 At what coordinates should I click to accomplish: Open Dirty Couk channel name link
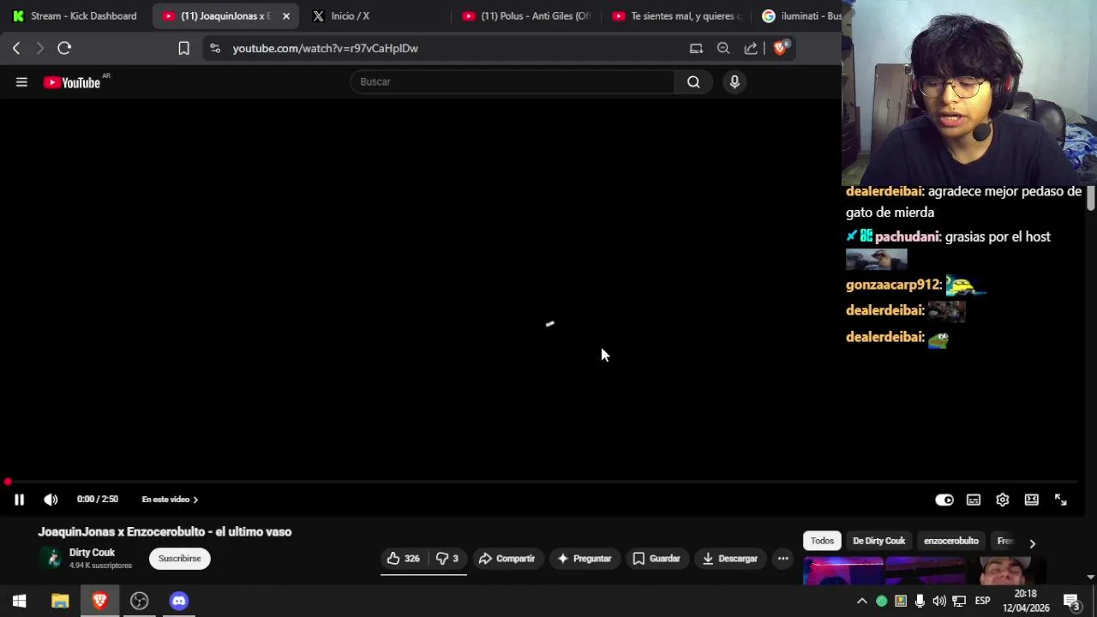[92, 553]
